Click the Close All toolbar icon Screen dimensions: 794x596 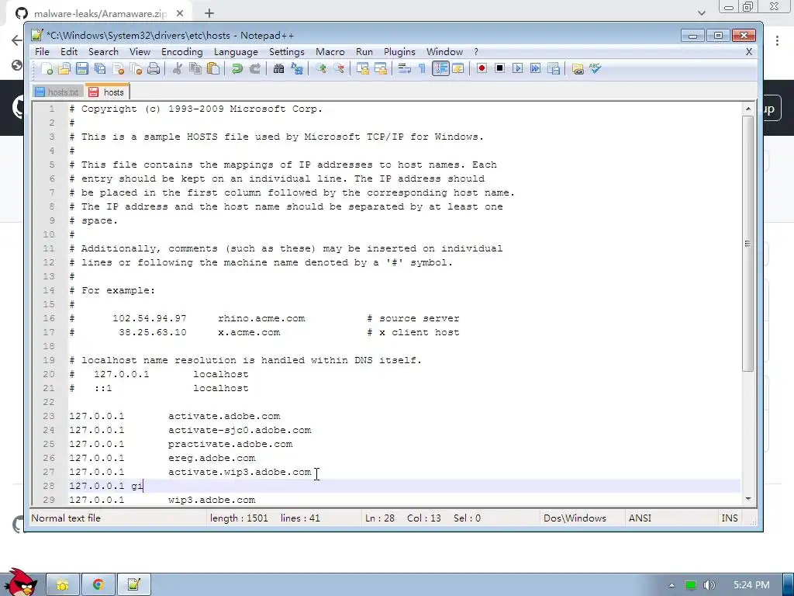[x=136, y=68]
